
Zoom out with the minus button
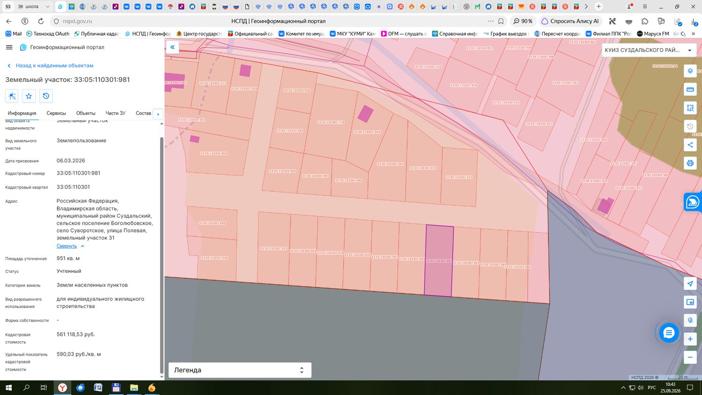(x=690, y=357)
